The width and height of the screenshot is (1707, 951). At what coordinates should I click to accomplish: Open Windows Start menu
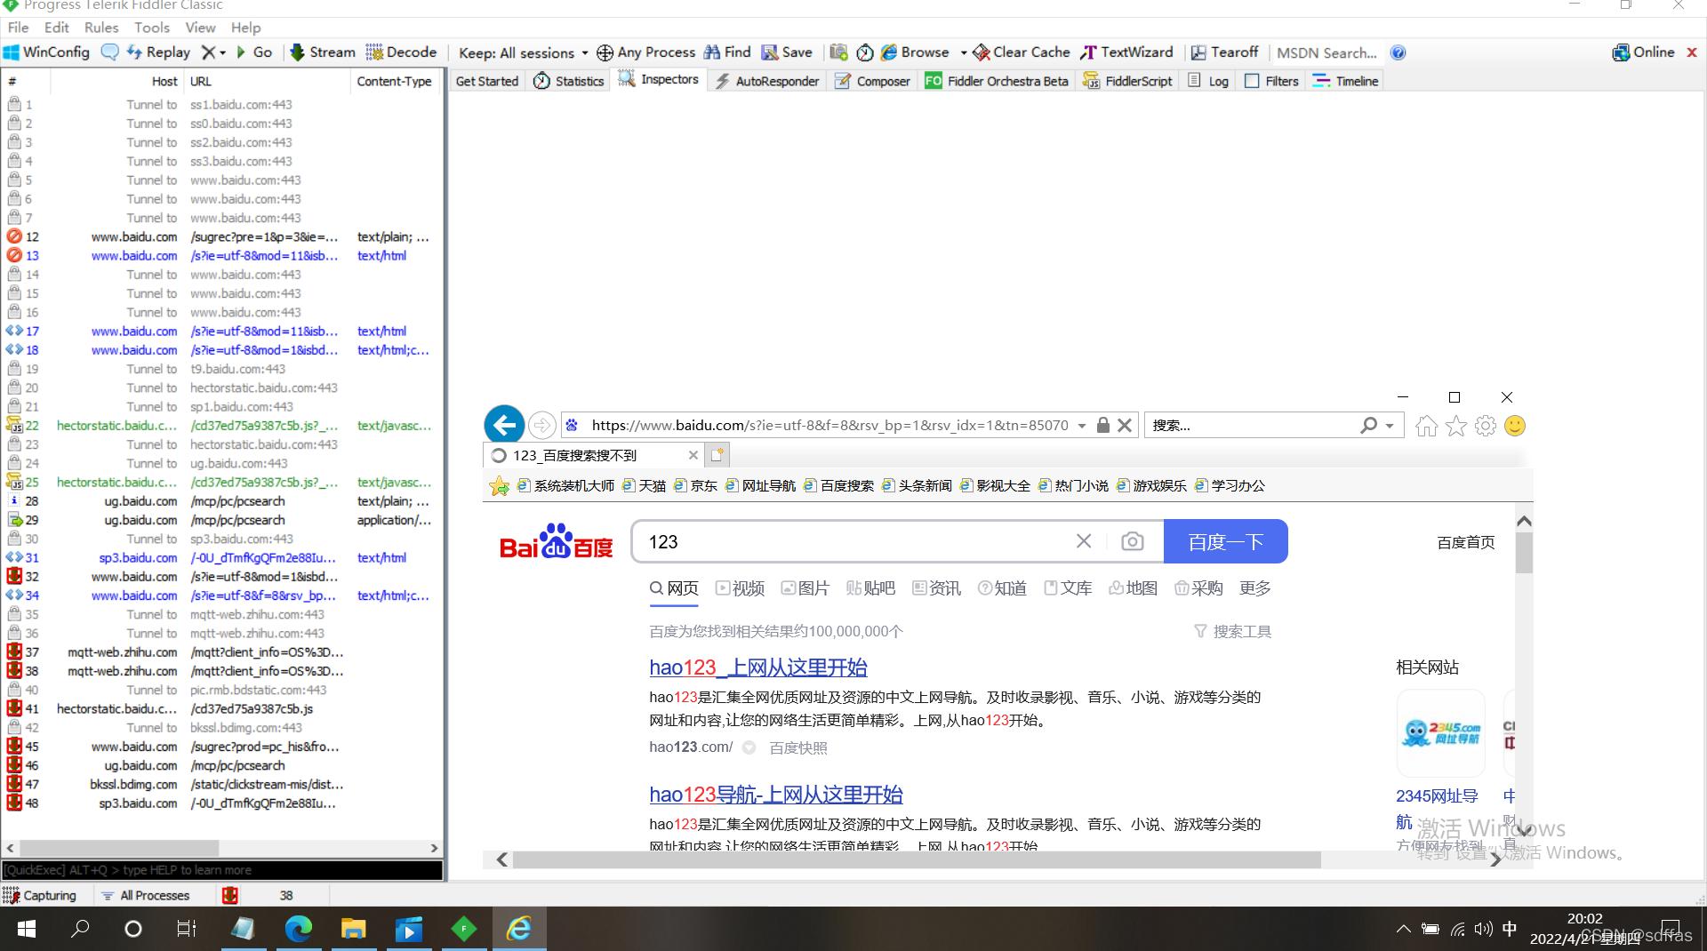[x=27, y=929]
